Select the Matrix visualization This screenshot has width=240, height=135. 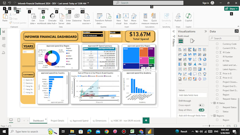pos(200,69)
